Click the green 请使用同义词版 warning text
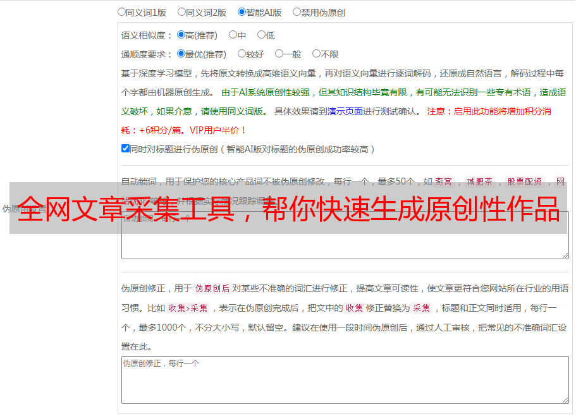 click(x=235, y=111)
